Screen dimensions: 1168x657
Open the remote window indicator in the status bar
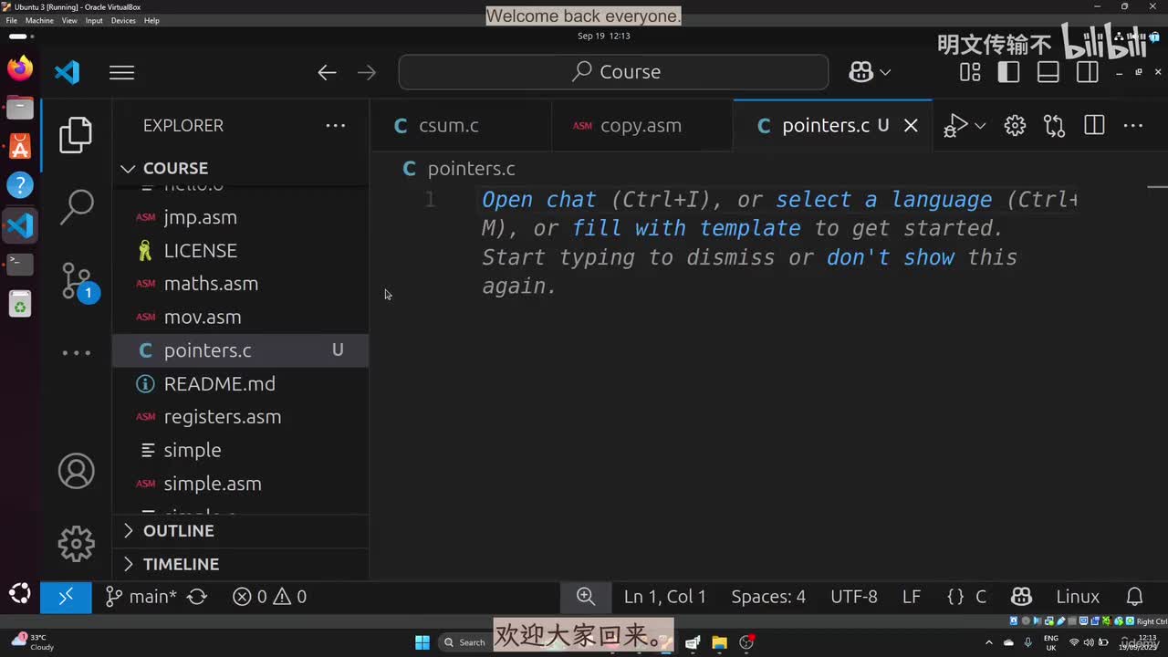pyautogui.click(x=66, y=597)
